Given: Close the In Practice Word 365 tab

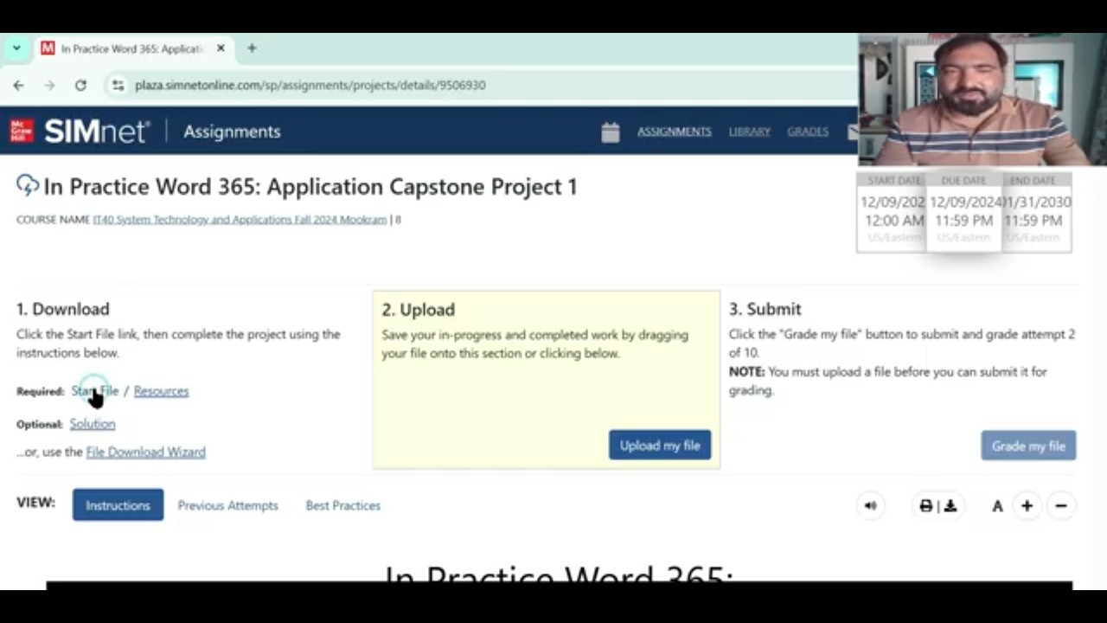Looking at the screenshot, I should coord(221,48).
